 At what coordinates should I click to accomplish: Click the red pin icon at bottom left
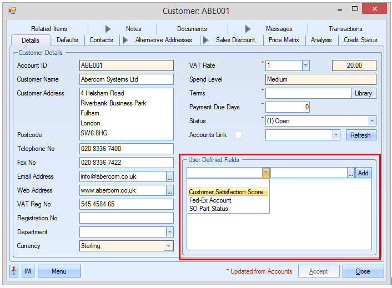point(14,271)
